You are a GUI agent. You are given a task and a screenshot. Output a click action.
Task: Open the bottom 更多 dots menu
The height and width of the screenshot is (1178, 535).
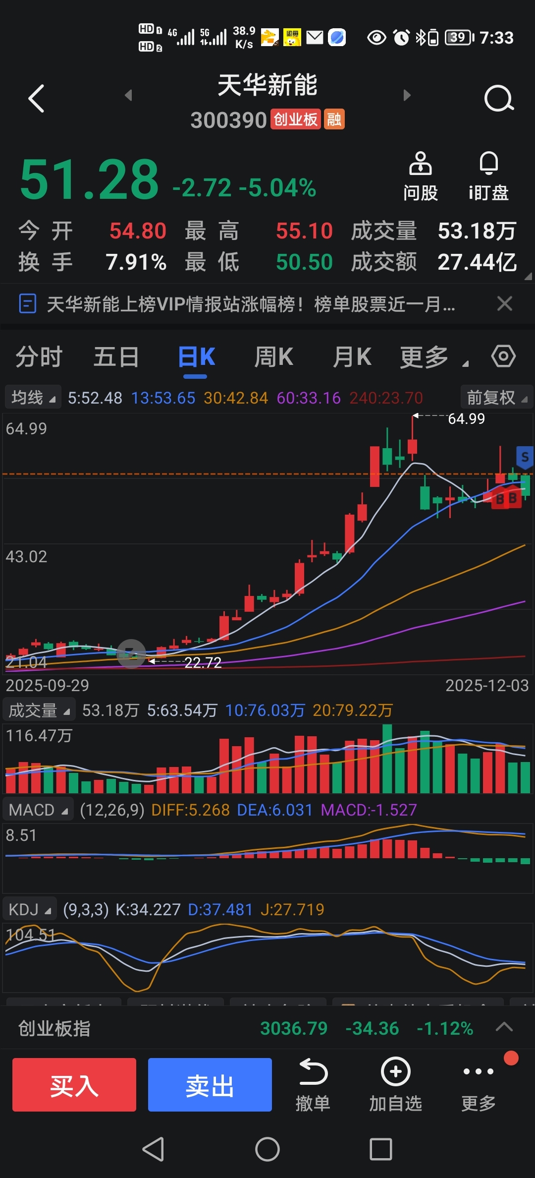(479, 1085)
